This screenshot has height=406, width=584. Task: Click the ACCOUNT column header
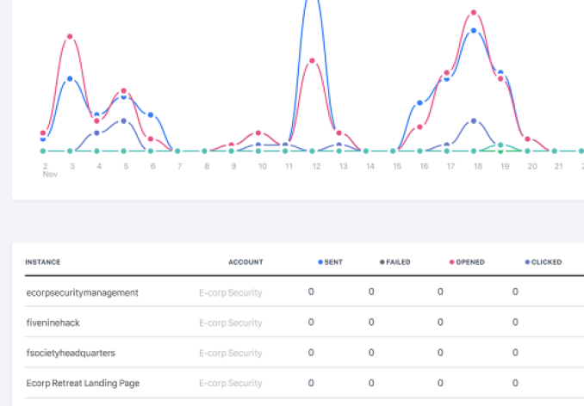pyautogui.click(x=245, y=262)
